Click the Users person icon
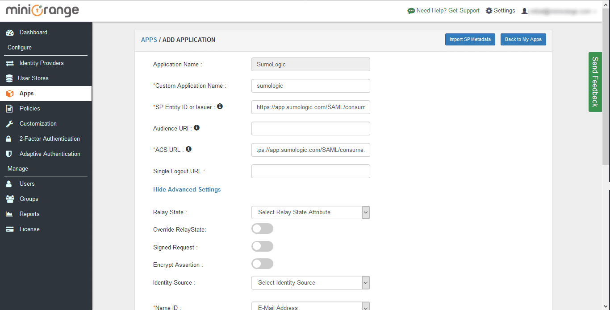 pyautogui.click(x=8, y=184)
